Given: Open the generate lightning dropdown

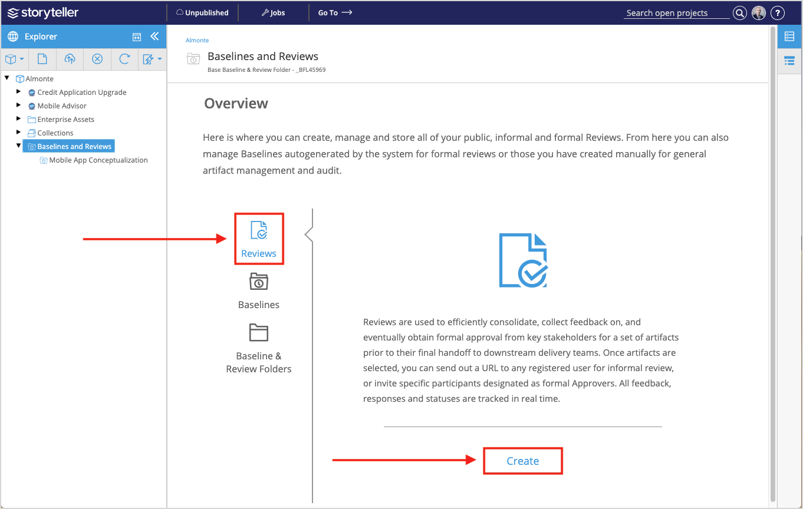Looking at the screenshot, I should [x=152, y=59].
